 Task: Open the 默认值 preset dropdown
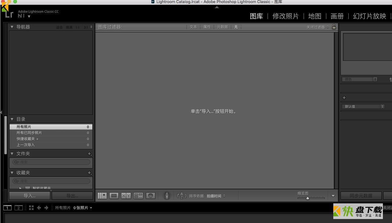pos(363,107)
